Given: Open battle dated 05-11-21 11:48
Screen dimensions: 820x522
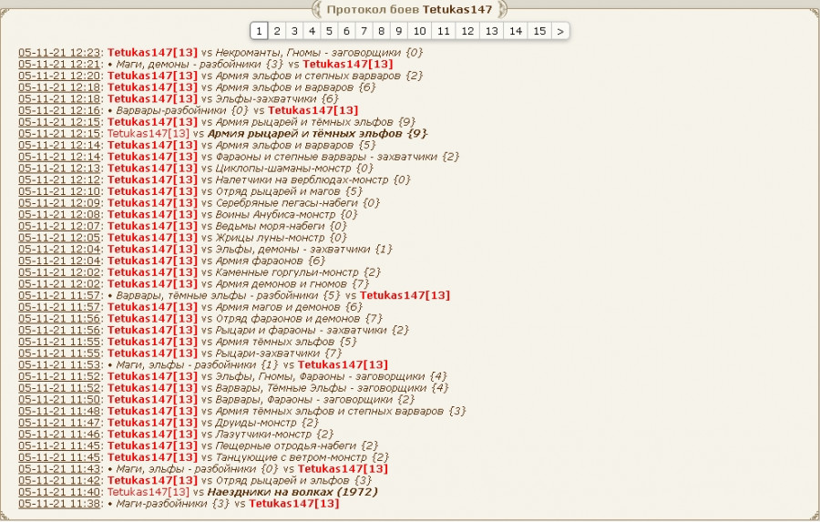Looking at the screenshot, I should [x=59, y=411].
